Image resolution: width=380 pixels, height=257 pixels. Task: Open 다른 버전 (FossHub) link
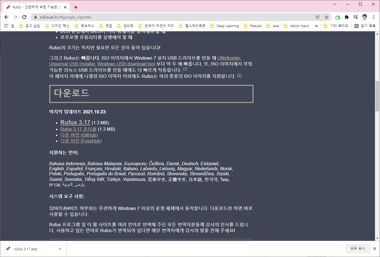[81, 141]
